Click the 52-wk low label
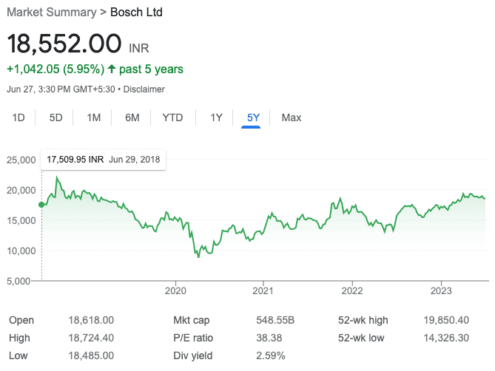Image resolution: width=495 pixels, height=371 pixels. coord(361,338)
